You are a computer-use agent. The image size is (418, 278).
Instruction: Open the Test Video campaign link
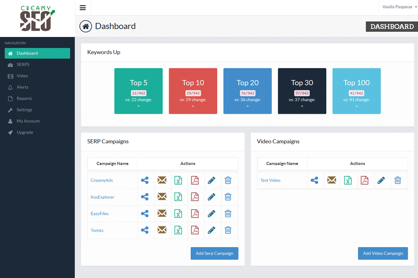[x=270, y=180]
